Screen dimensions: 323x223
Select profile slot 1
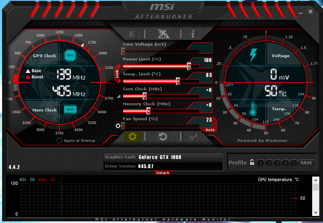pos(260,162)
